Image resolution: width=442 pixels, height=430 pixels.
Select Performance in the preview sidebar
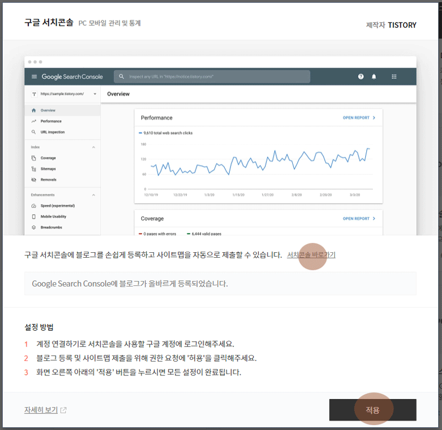pos(62,121)
